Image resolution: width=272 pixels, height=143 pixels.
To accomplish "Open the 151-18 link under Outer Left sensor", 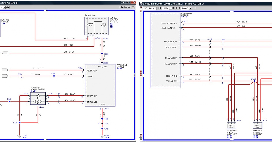I will click(x=229, y=136).
